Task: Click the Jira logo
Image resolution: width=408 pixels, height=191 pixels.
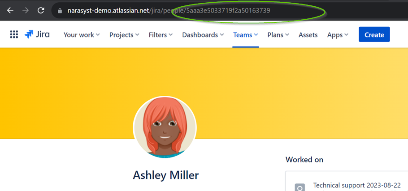Action: pyautogui.click(x=37, y=35)
